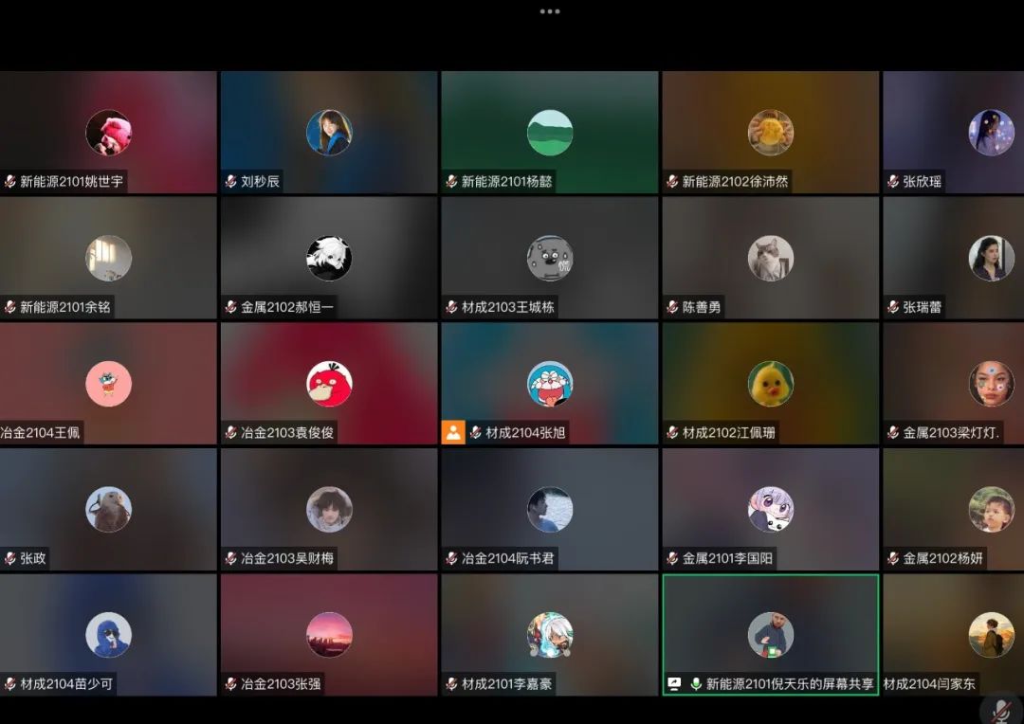
Task: Click the muted mic icon beside 金属2102郝恒一
Action: point(230,307)
